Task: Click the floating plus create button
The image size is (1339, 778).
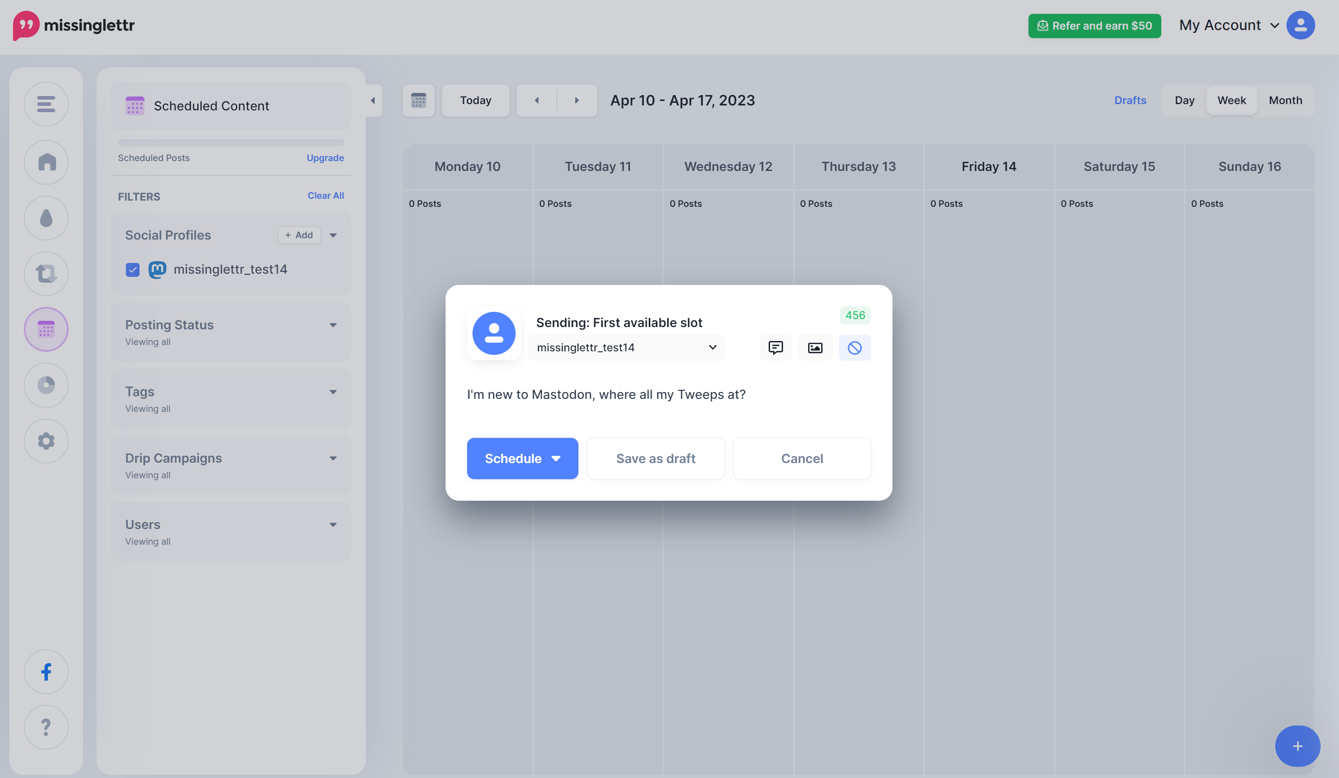Action: pos(1298,746)
